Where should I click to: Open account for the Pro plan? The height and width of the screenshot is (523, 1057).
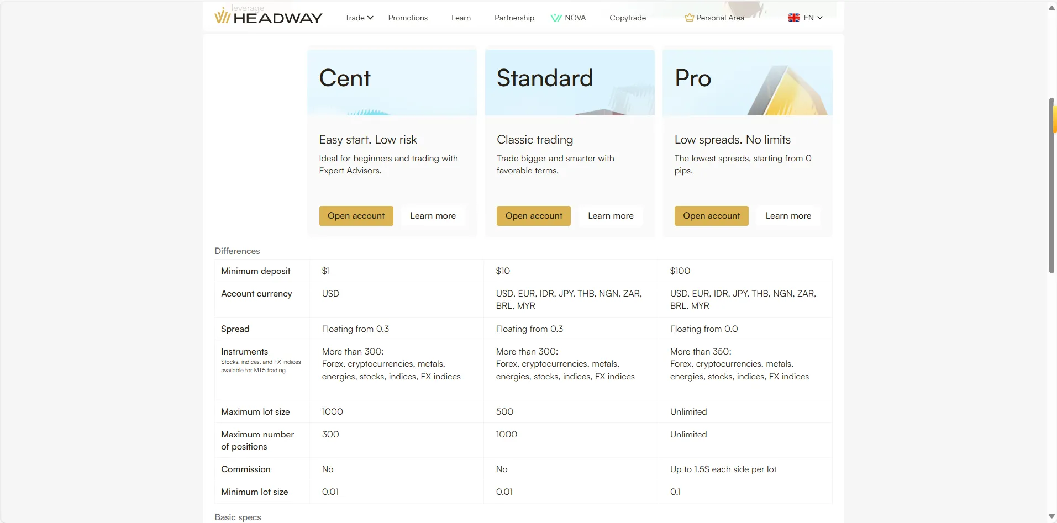pos(711,216)
